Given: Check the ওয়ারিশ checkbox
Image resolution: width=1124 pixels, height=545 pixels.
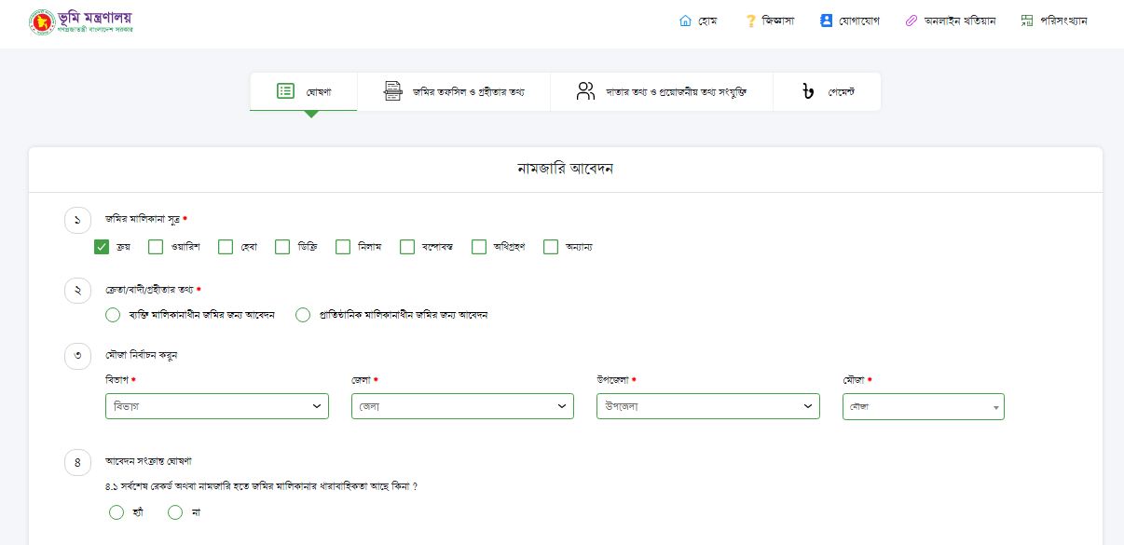Looking at the screenshot, I should point(156,247).
